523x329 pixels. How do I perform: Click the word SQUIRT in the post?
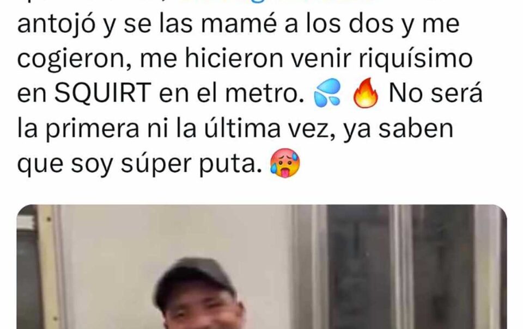pyautogui.click(x=101, y=93)
